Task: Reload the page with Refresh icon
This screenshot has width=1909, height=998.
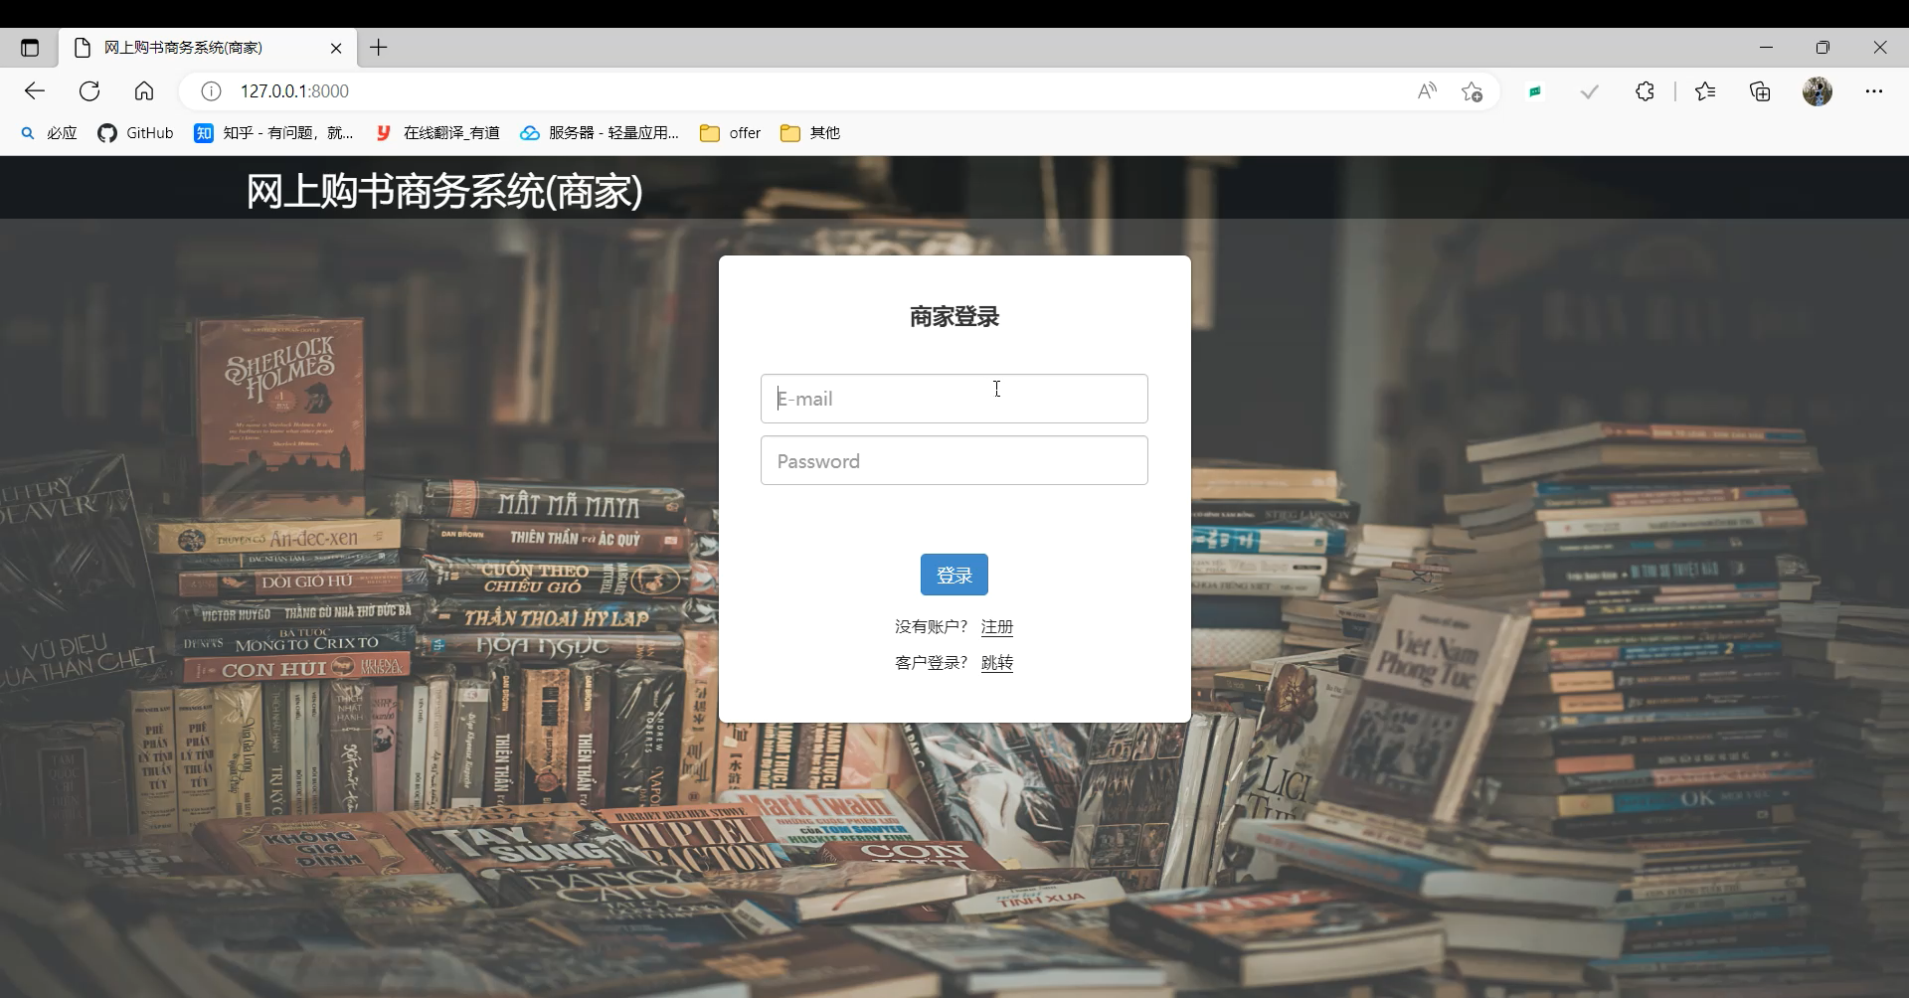Action: [89, 91]
